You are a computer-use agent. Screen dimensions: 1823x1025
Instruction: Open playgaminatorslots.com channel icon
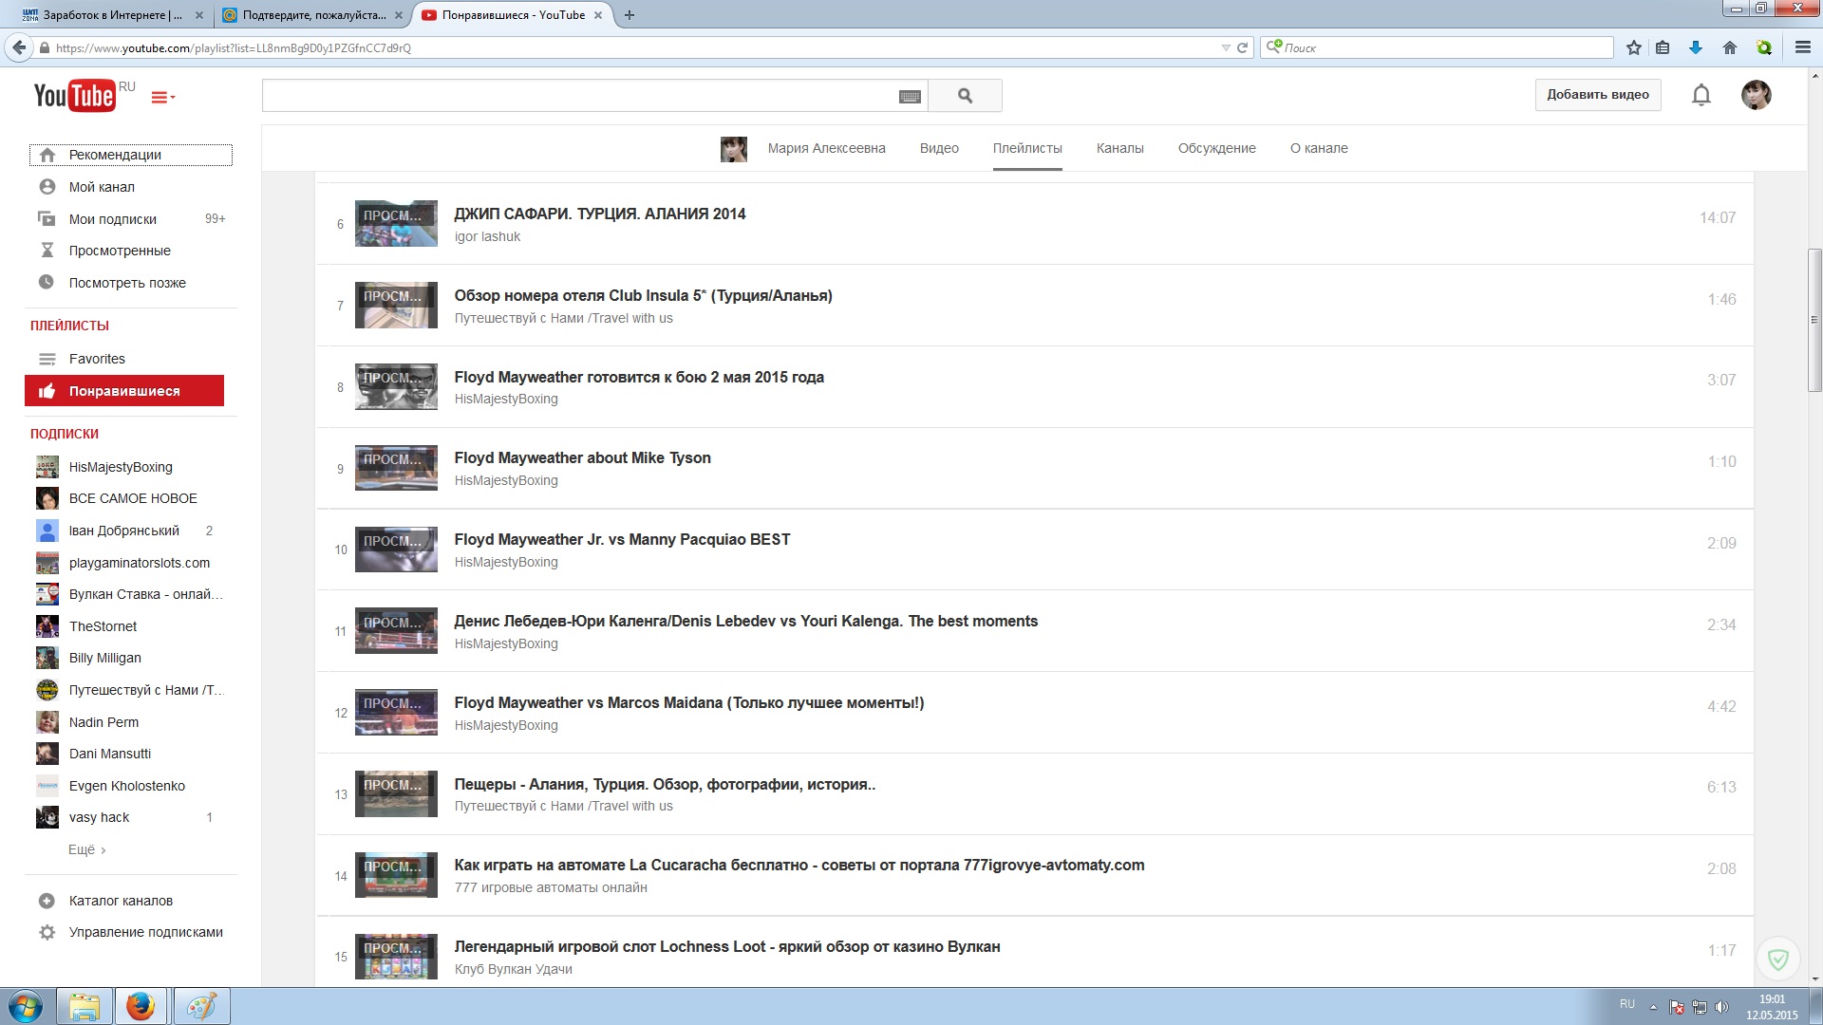pyautogui.click(x=47, y=563)
